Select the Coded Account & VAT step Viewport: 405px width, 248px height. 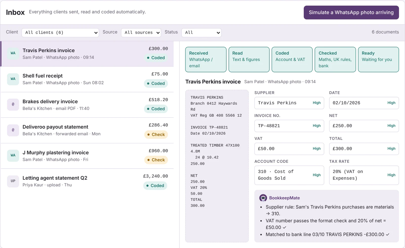(x=292, y=59)
